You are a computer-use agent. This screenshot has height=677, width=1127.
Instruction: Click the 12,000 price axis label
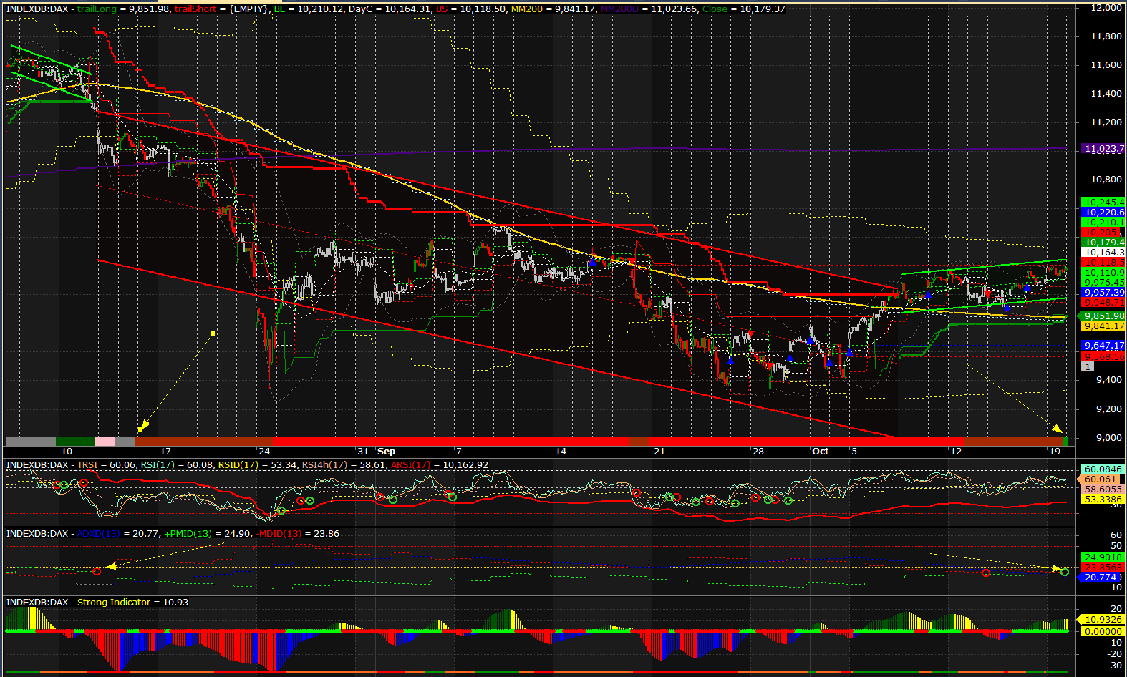click(1106, 8)
